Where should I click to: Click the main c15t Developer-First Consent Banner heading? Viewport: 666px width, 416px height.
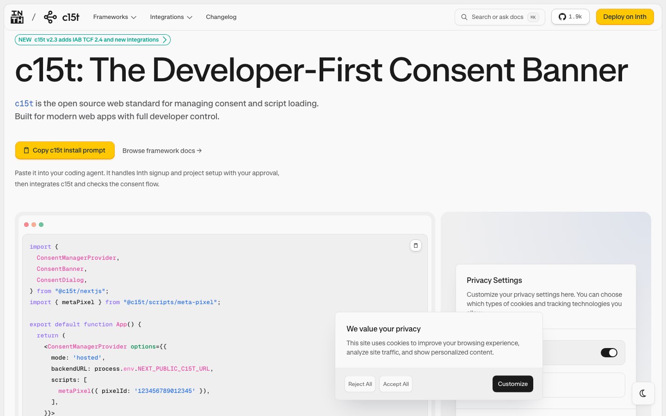321,70
